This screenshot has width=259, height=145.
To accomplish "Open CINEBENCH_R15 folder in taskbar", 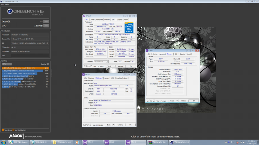I will pos(62,142).
